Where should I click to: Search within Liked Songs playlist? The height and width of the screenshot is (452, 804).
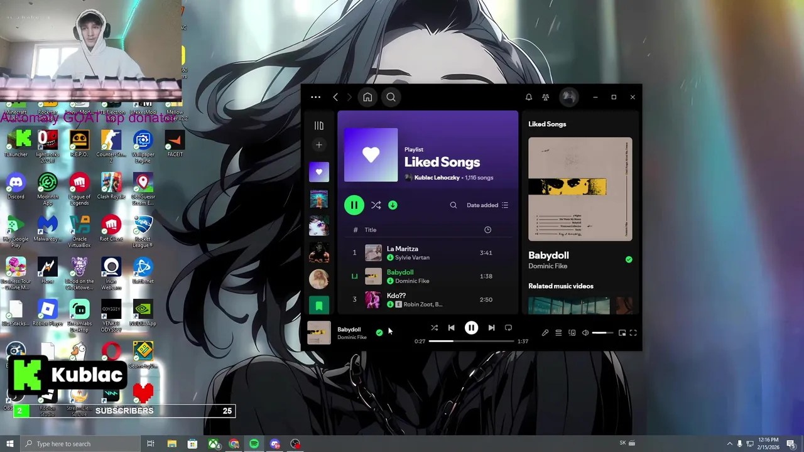pyautogui.click(x=453, y=205)
